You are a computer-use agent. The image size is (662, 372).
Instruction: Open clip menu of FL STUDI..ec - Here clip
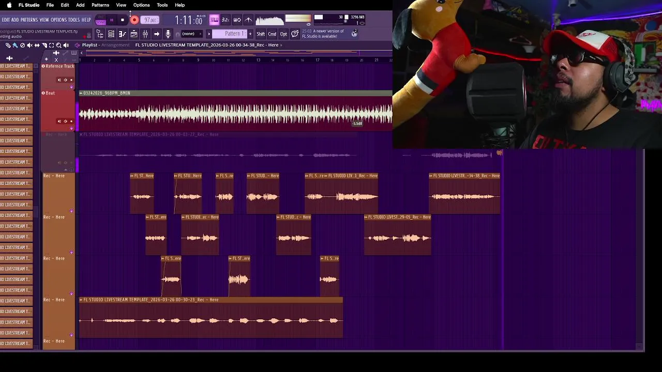click(x=183, y=217)
